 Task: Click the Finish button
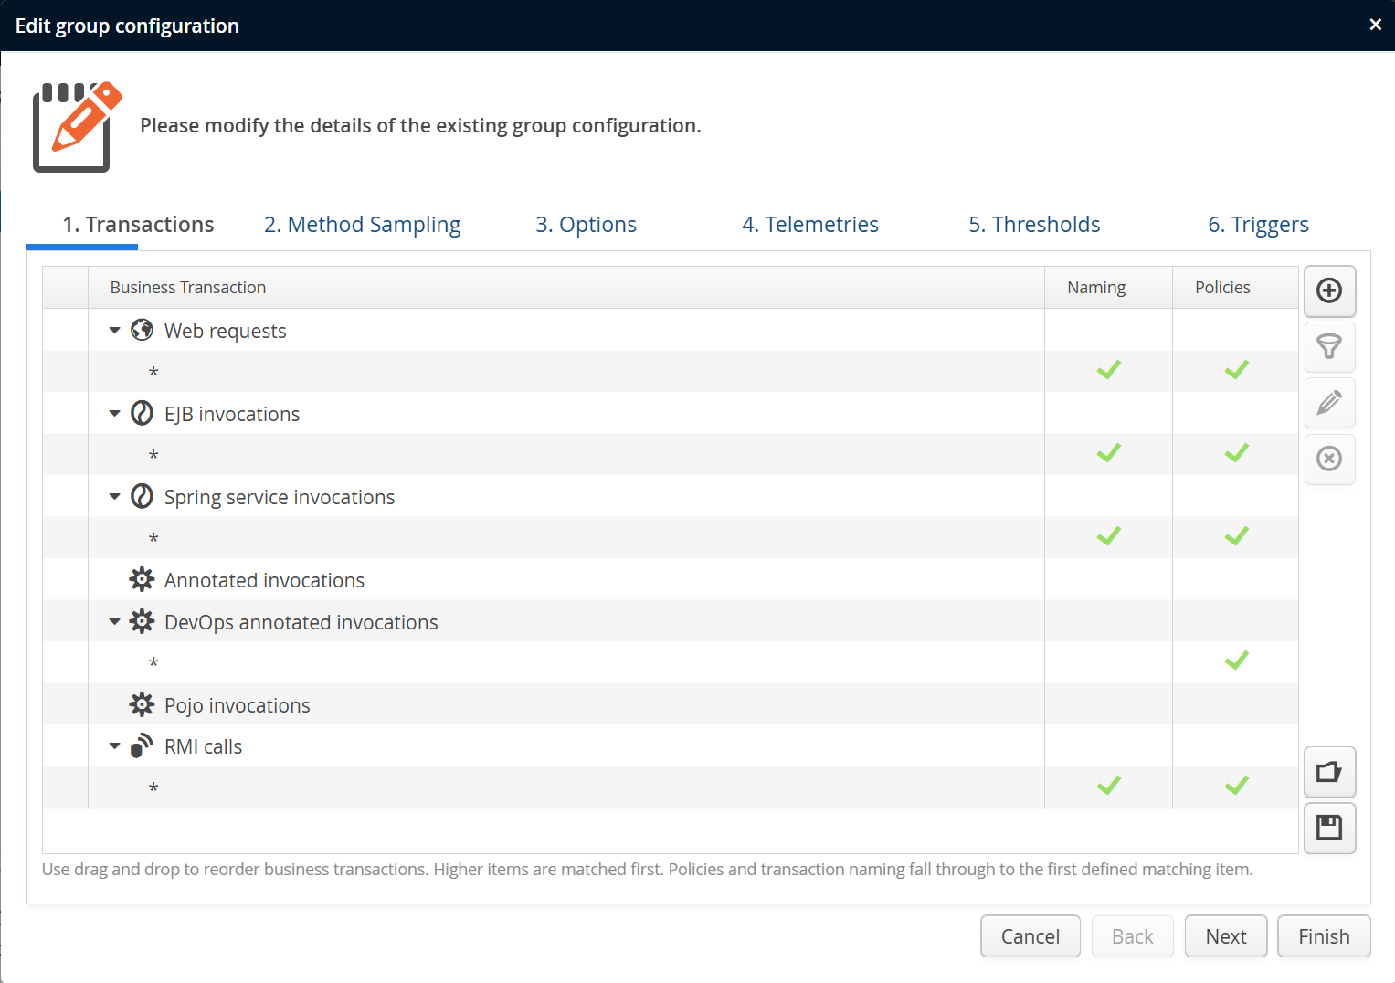point(1323,936)
